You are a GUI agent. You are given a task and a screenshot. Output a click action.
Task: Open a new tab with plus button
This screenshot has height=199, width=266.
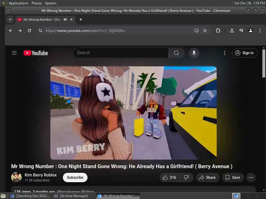click(81, 19)
